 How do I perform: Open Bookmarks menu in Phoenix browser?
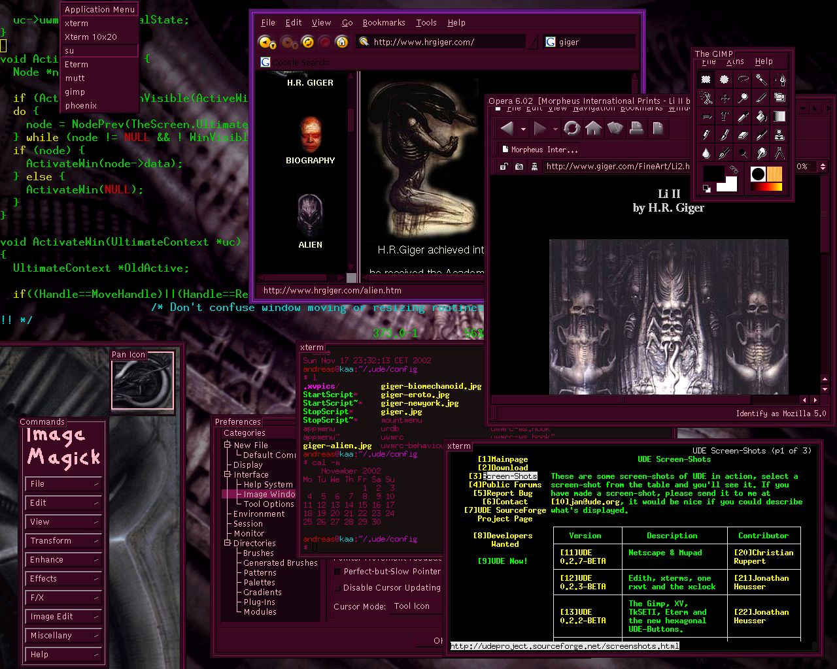pos(384,23)
